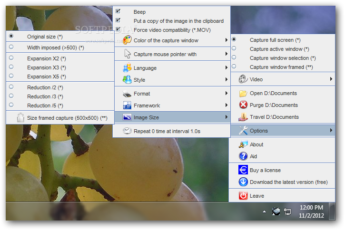Select Original size radio button
The height and width of the screenshot is (230, 345).
[11, 36]
